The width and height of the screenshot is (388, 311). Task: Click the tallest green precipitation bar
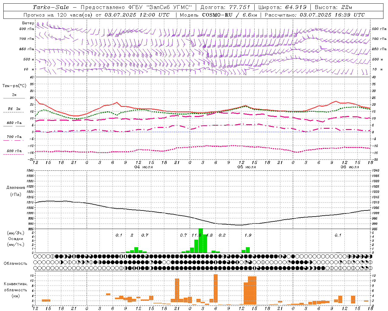201,241
